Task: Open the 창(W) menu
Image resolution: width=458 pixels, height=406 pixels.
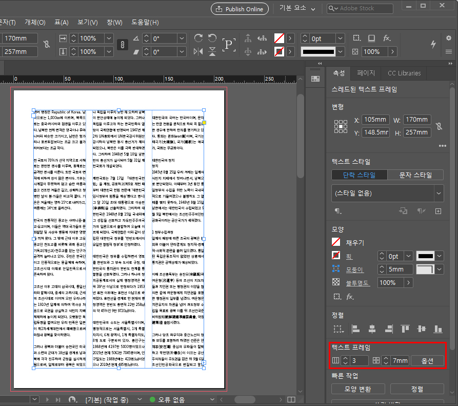Action: click(114, 23)
